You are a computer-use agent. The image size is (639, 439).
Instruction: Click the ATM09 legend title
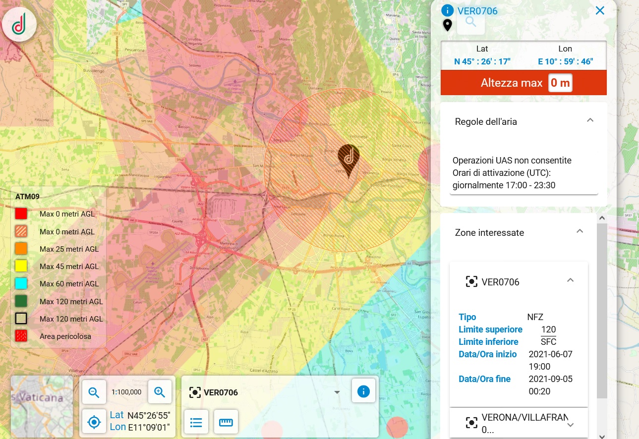(27, 196)
